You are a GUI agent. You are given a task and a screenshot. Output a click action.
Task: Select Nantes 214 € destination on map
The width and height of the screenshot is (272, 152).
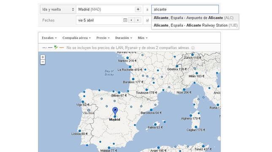point(127,61)
